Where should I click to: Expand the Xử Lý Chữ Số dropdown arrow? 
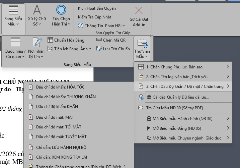tap(39, 24)
